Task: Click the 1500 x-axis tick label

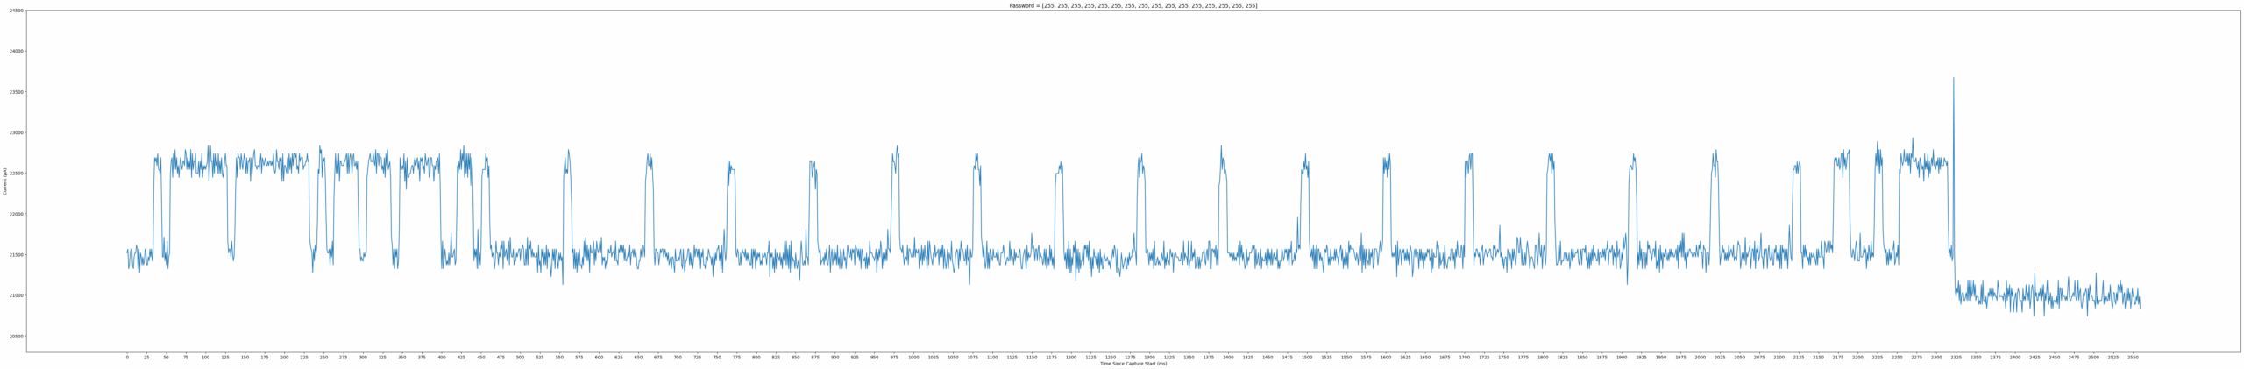Action: 1307,358
